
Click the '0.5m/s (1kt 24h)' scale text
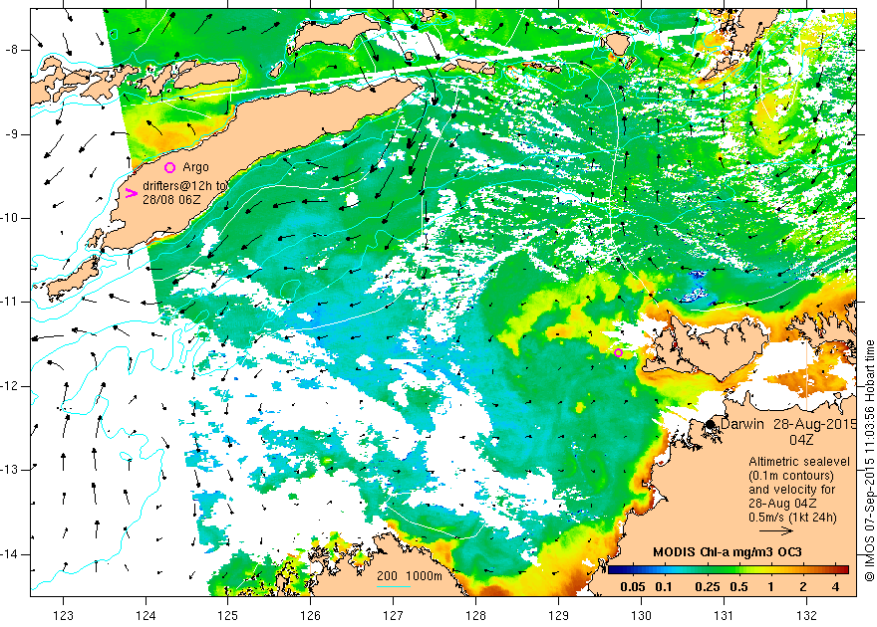coord(792,518)
